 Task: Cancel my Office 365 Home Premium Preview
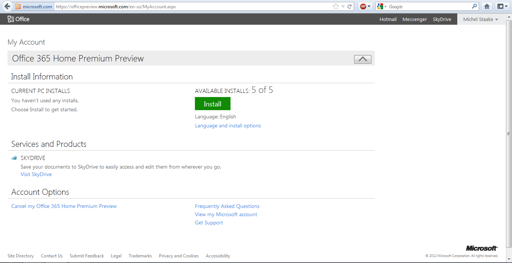(x=64, y=206)
